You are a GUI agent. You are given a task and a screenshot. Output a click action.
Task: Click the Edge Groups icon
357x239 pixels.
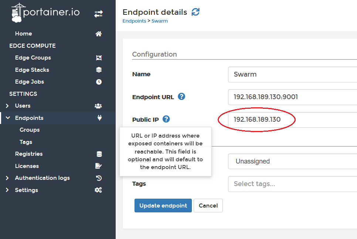[x=99, y=58]
